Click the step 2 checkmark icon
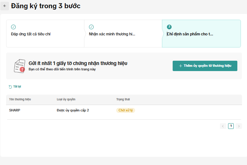Screen dimensions: 247x165 (91, 27)
